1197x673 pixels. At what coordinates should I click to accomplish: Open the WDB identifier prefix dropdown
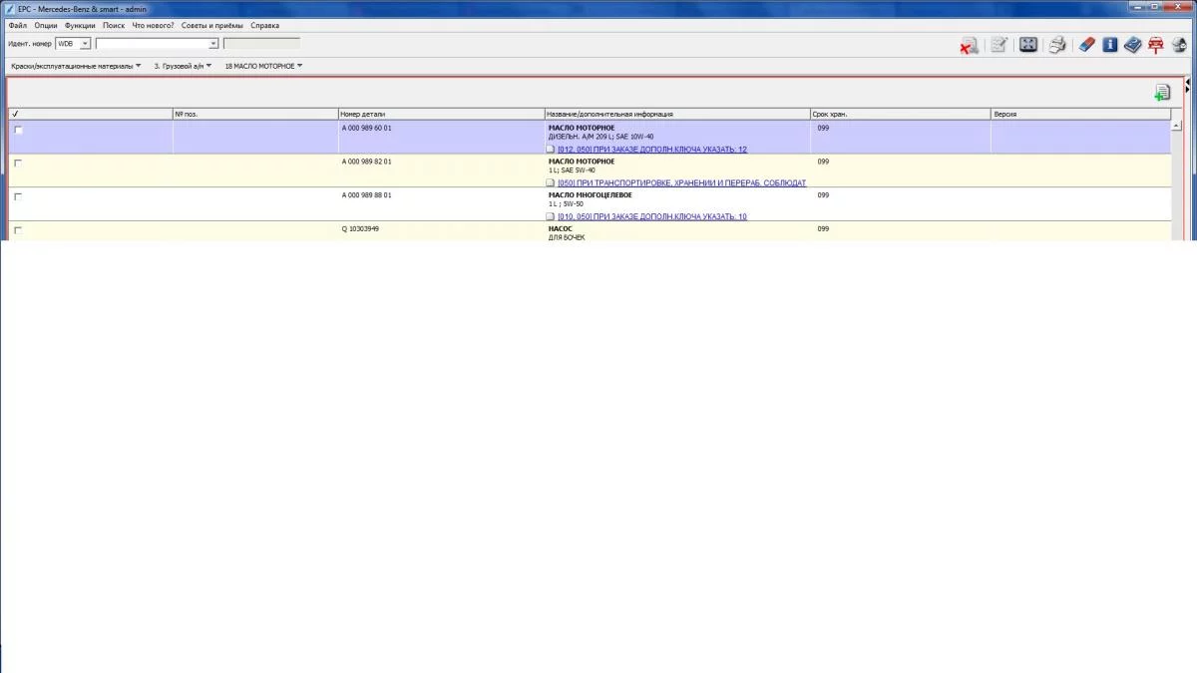click(85, 44)
